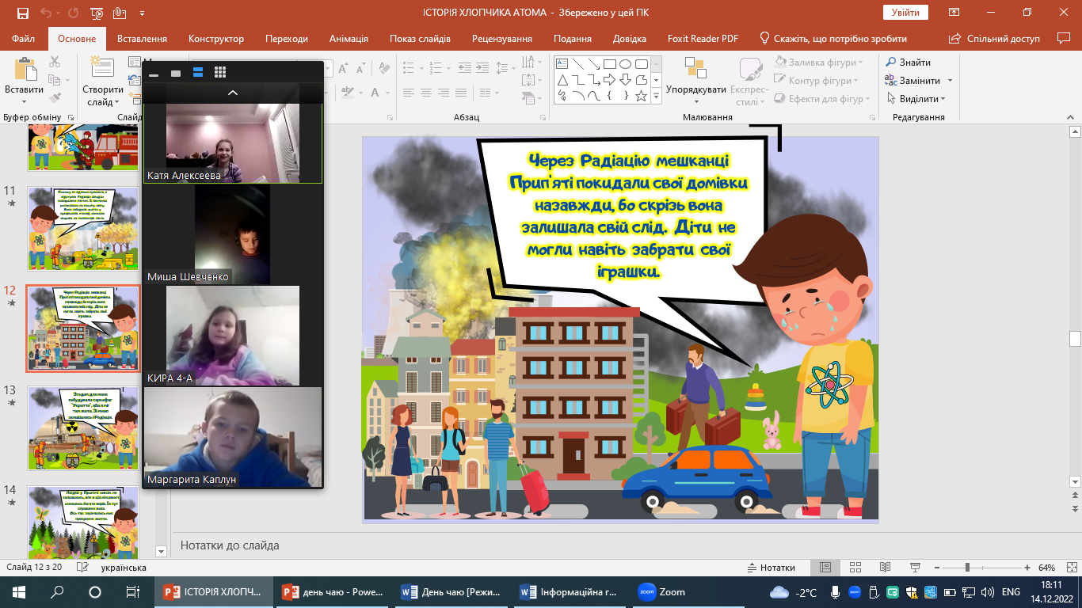This screenshot has width=1082, height=608.
Task: Open Виділити select dropdown
Action: 916,99
